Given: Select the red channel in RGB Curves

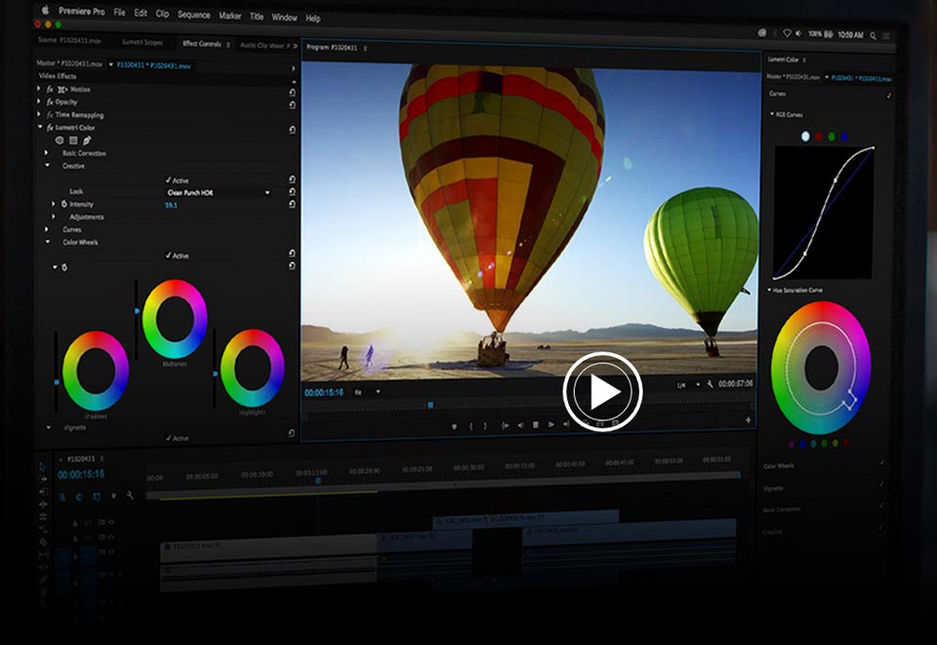Looking at the screenshot, I should pyautogui.click(x=818, y=138).
